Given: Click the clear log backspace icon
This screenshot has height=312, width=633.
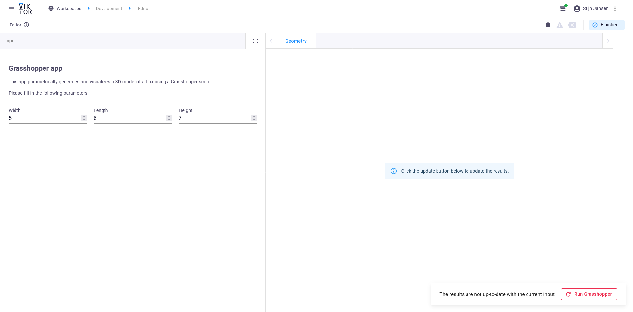Looking at the screenshot, I should point(572,25).
